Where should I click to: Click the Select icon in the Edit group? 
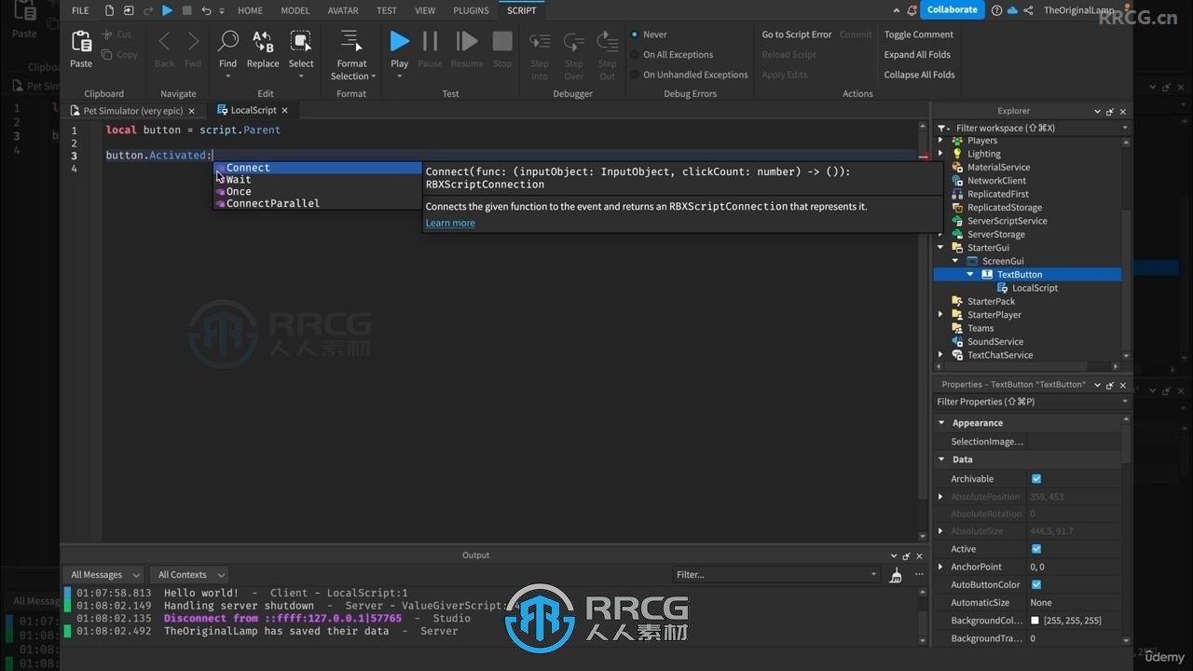[301, 42]
